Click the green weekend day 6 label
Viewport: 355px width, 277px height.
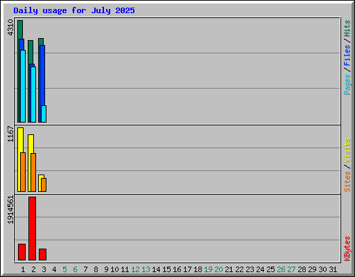point(75,269)
